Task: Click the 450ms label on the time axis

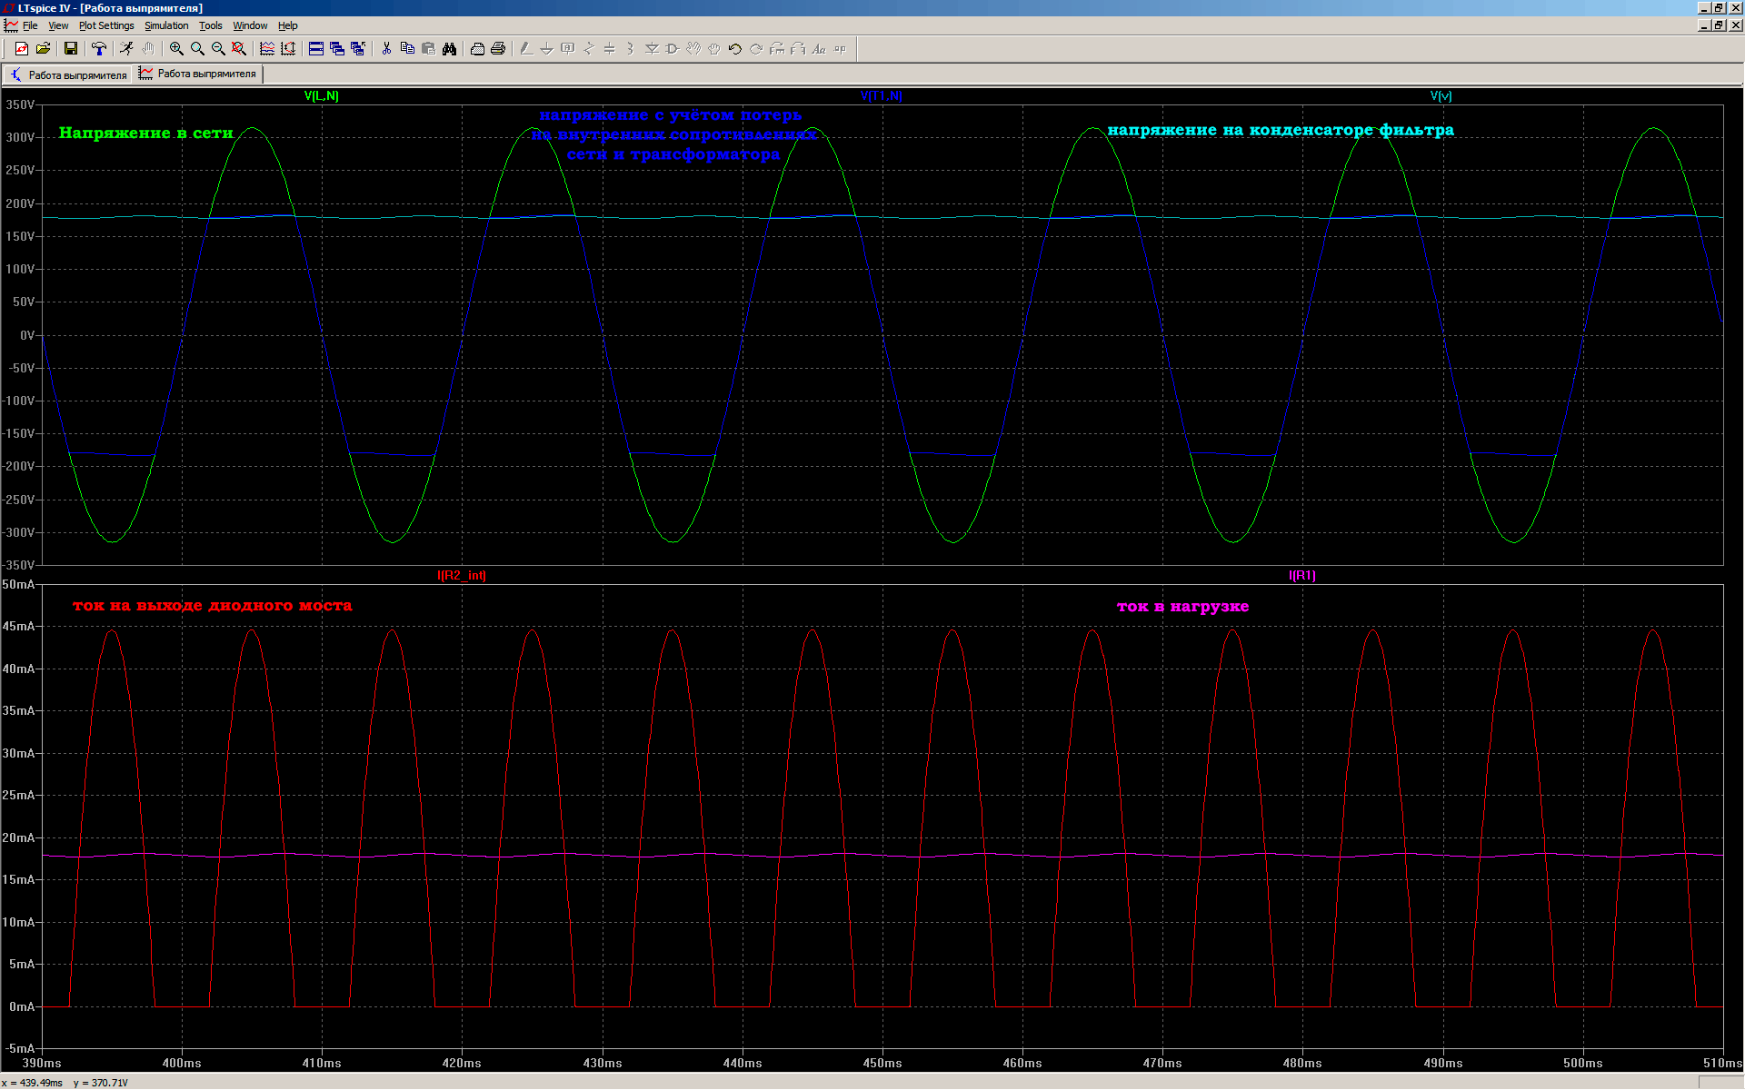Action: (882, 1063)
